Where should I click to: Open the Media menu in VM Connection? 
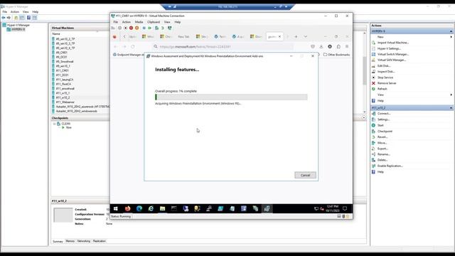pos(139,22)
